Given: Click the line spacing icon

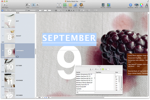Looking at the screenshot, I should tap(79, 10).
